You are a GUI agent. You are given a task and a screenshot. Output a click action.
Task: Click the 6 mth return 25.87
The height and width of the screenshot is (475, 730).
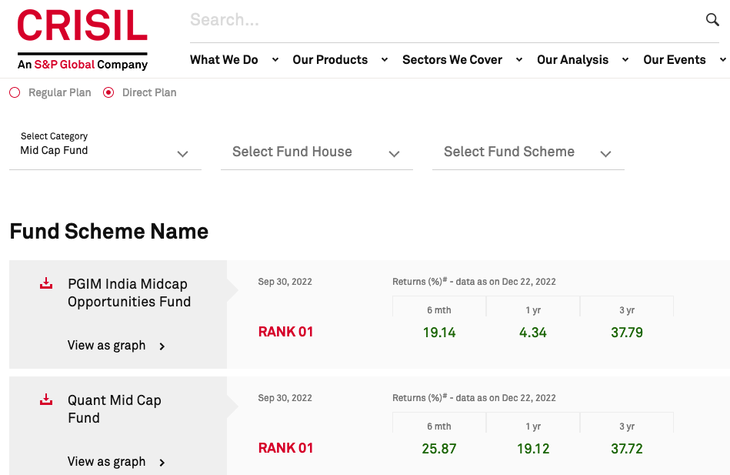click(x=439, y=448)
